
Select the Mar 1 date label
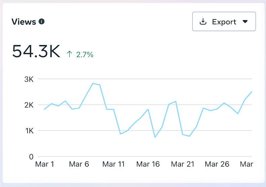point(45,164)
